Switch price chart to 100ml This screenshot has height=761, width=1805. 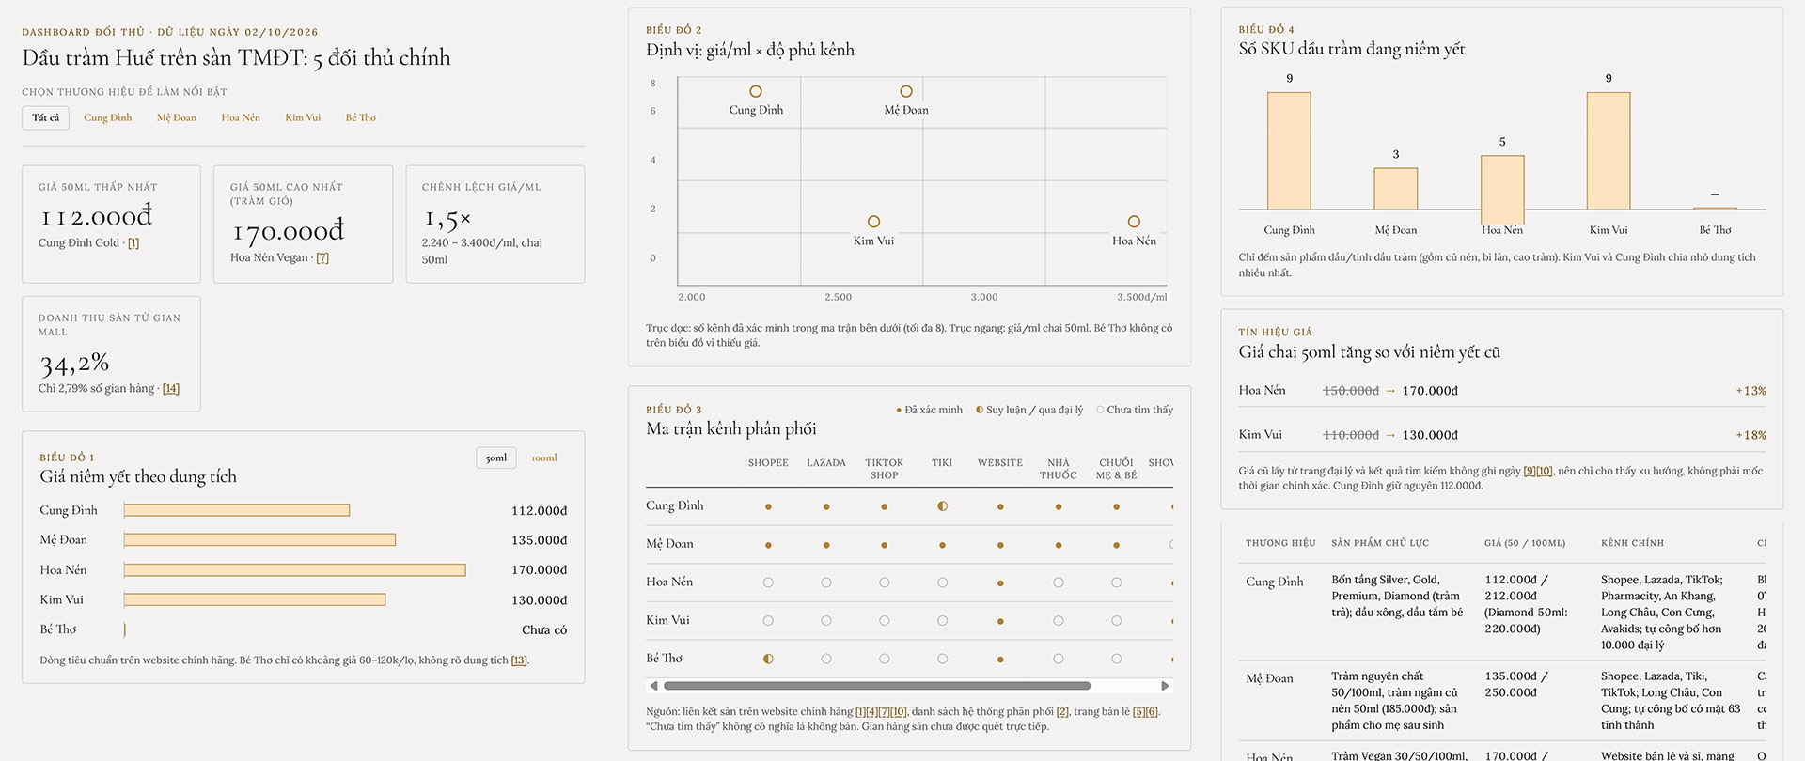[x=544, y=458]
